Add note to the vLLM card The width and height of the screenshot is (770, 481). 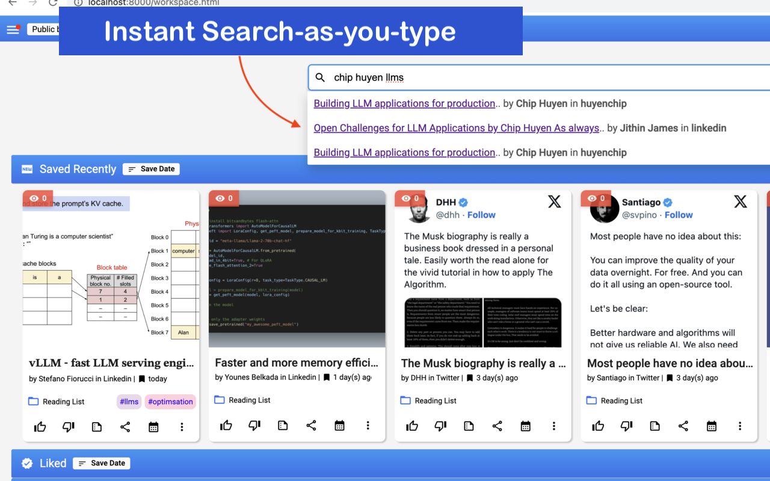coord(97,427)
